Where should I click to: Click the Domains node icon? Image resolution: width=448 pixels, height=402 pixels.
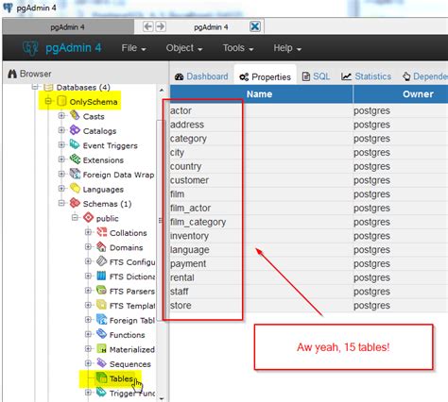(x=101, y=246)
